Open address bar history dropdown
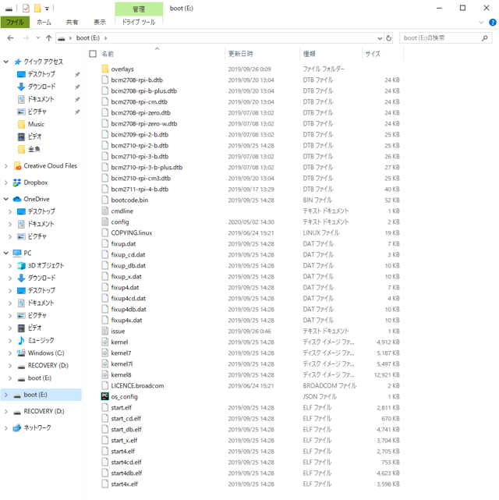Viewport: 499px width, 500px height. click(x=380, y=38)
